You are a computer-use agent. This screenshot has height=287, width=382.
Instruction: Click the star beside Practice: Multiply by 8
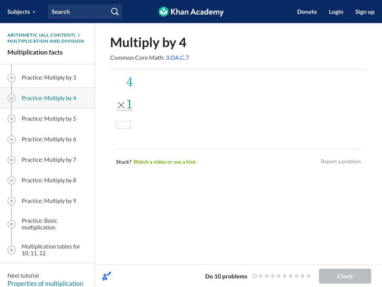11,180
